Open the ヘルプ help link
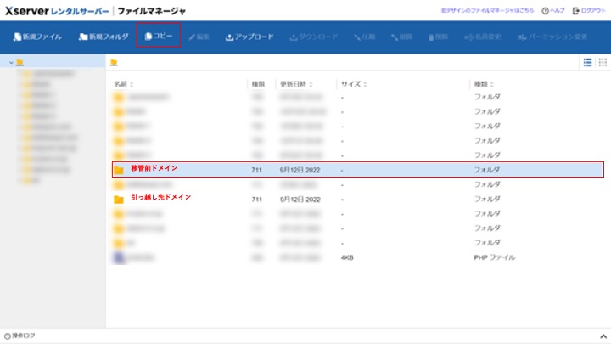 (x=553, y=10)
